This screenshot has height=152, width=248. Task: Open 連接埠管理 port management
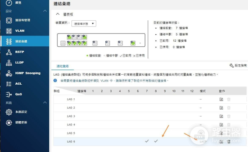[18, 20]
